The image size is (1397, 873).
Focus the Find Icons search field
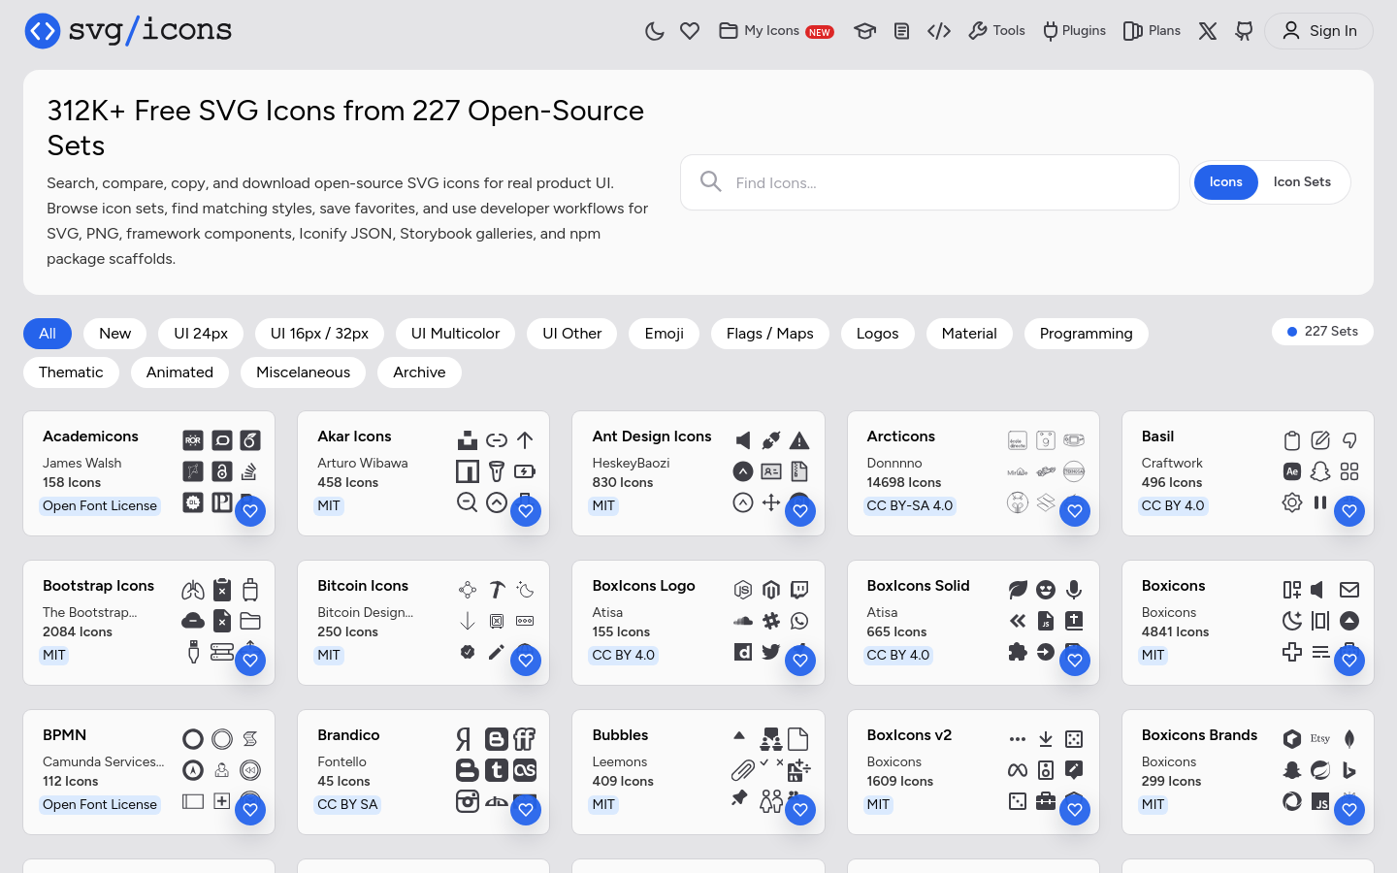929,182
